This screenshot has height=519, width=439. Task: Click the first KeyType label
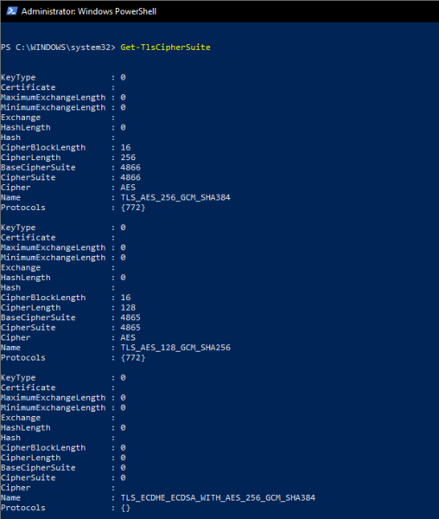point(18,78)
